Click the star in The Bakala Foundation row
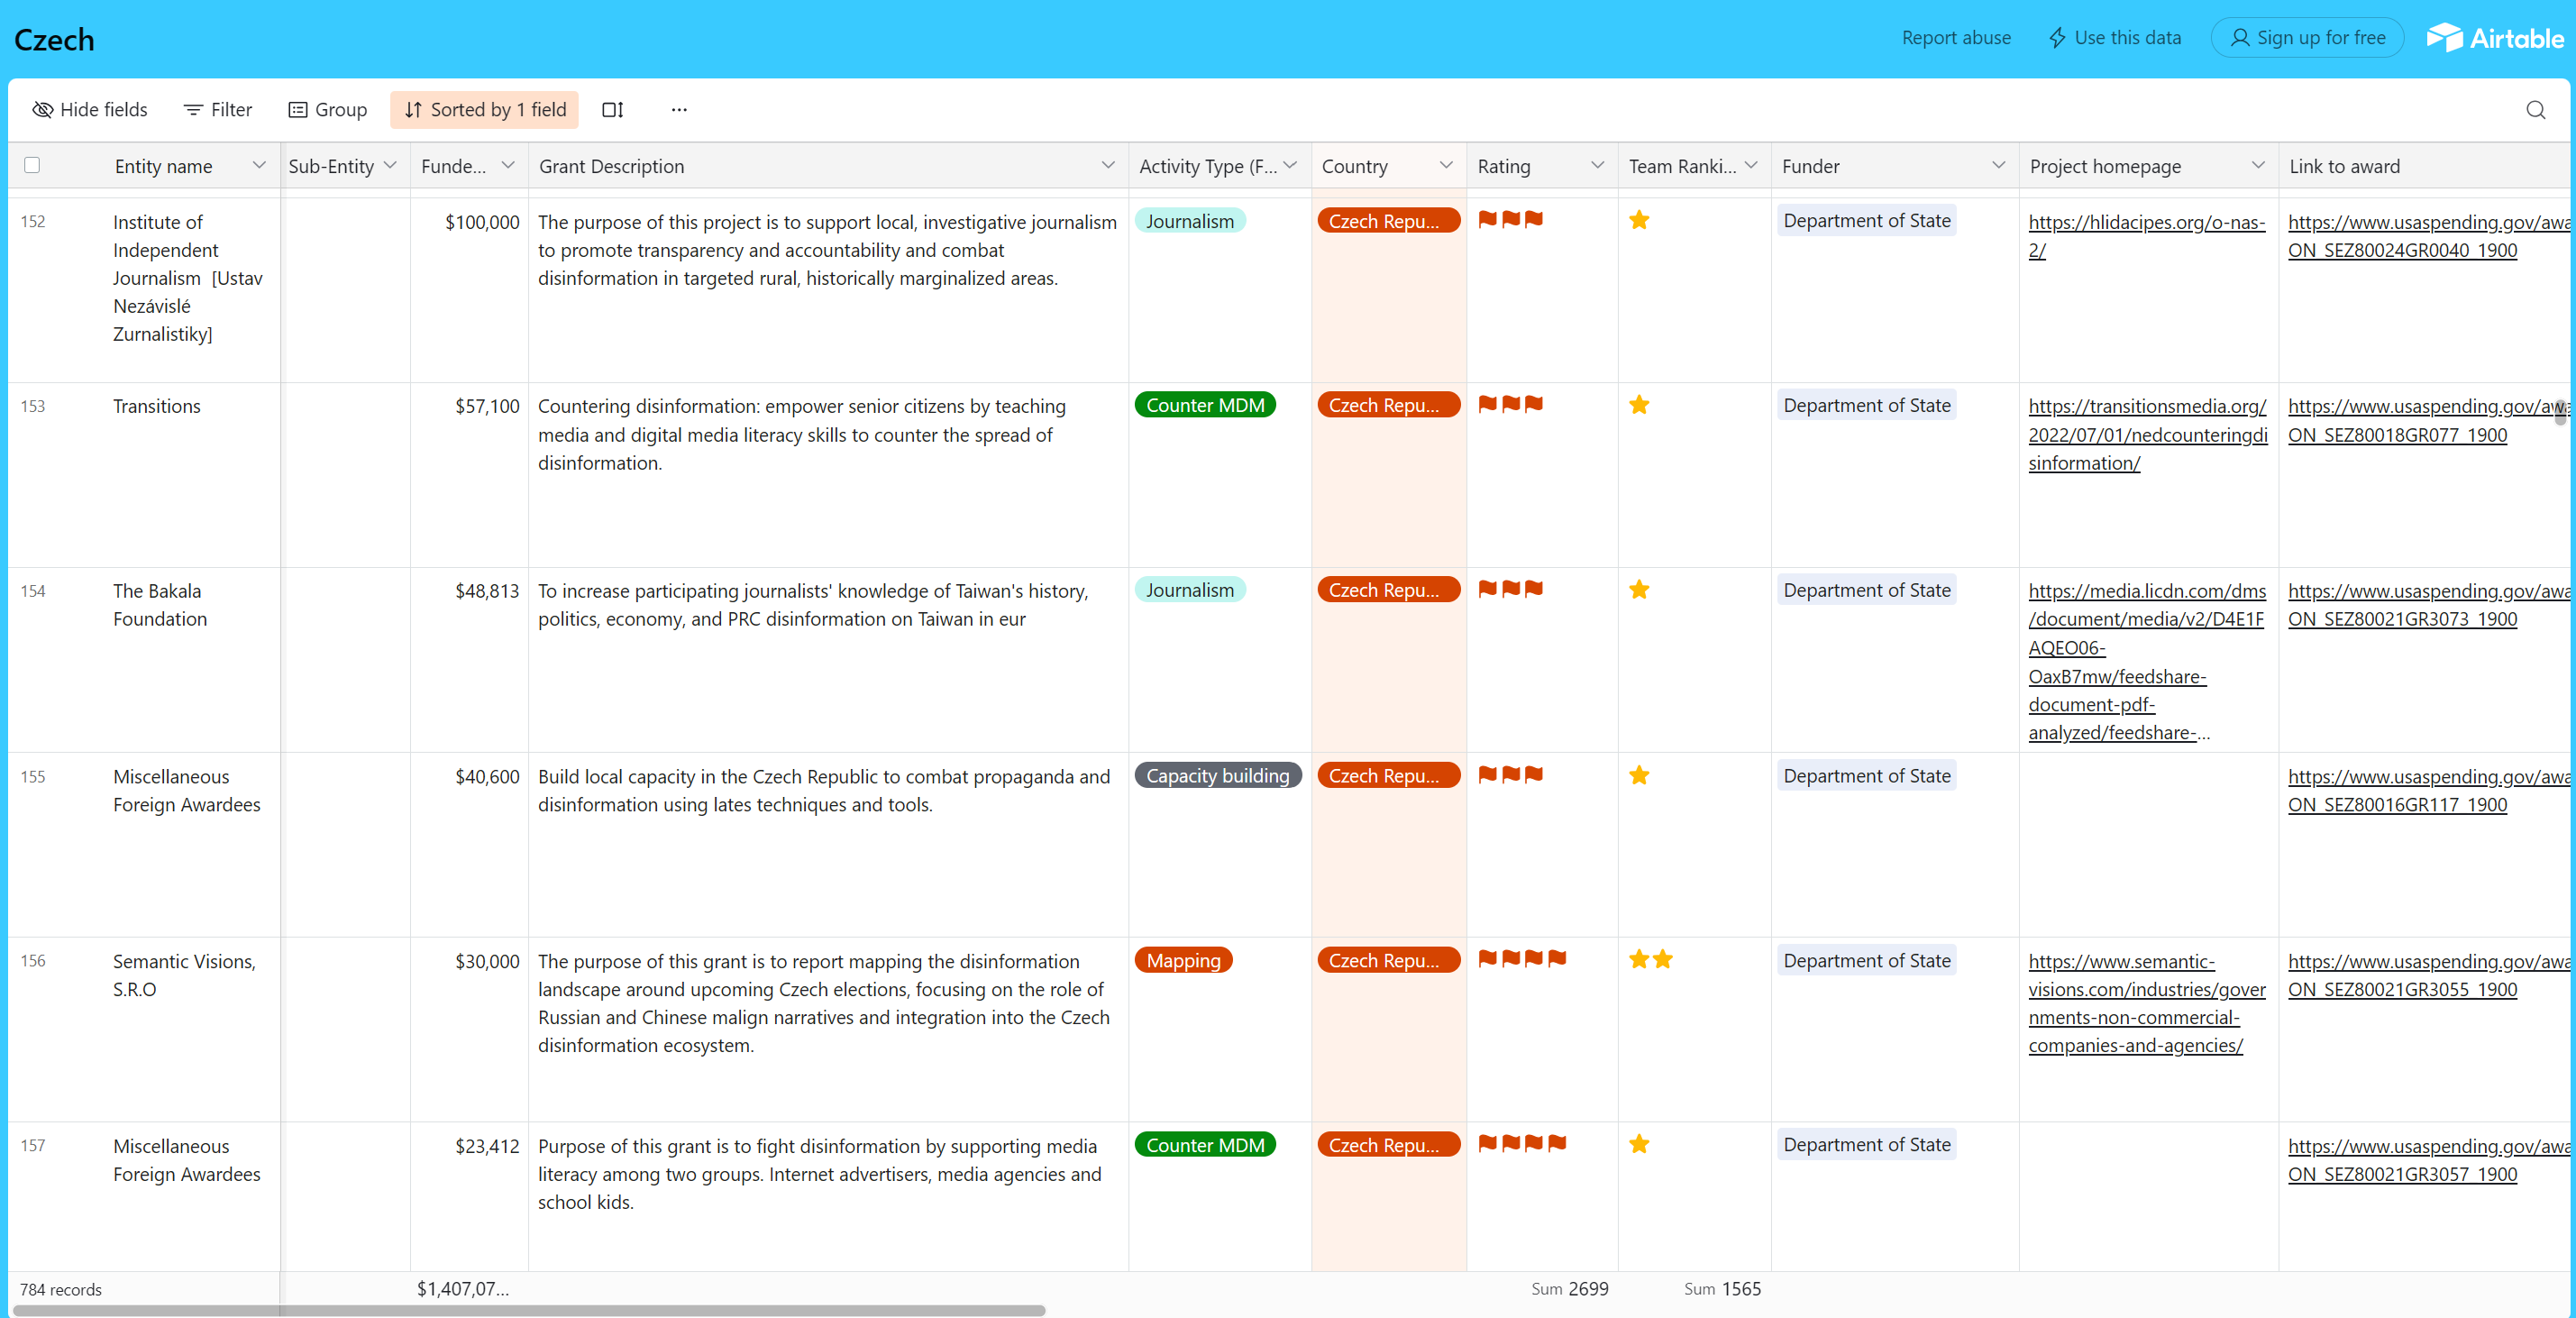The image size is (2576, 1318). pos(1639,589)
